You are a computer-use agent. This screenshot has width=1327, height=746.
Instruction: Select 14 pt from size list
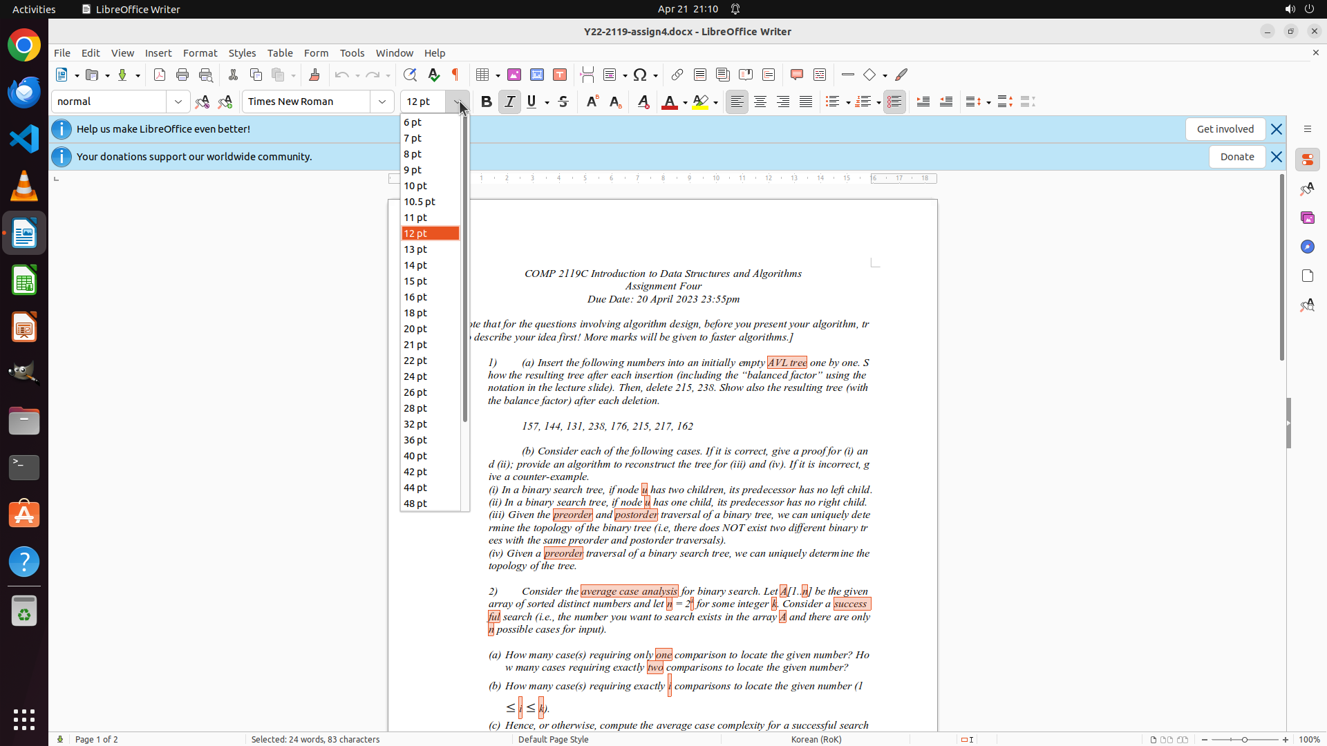point(416,265)
